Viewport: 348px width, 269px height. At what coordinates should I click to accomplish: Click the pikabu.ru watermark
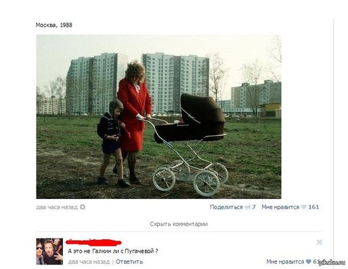pyautogui.click(x=332, y=263)
